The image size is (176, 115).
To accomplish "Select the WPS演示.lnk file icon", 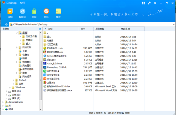I will [45, 79].
